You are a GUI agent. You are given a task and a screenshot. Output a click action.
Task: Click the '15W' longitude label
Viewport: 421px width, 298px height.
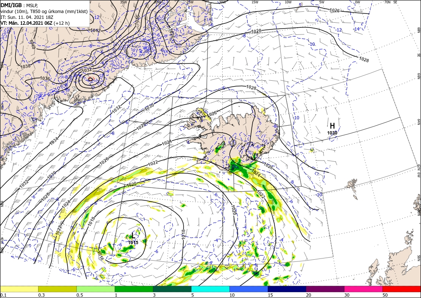coord(255,2)
